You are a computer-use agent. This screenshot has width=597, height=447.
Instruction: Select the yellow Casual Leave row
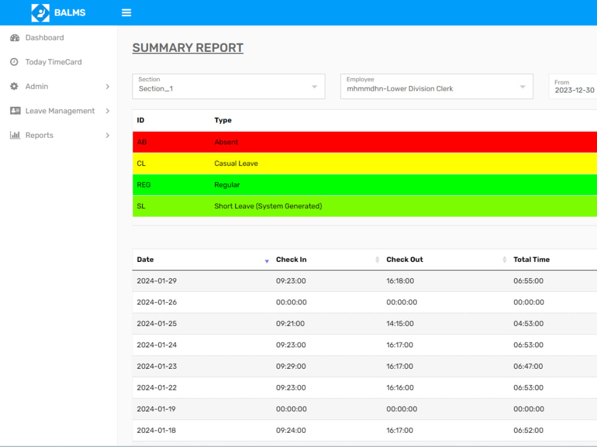coord(365,164)
